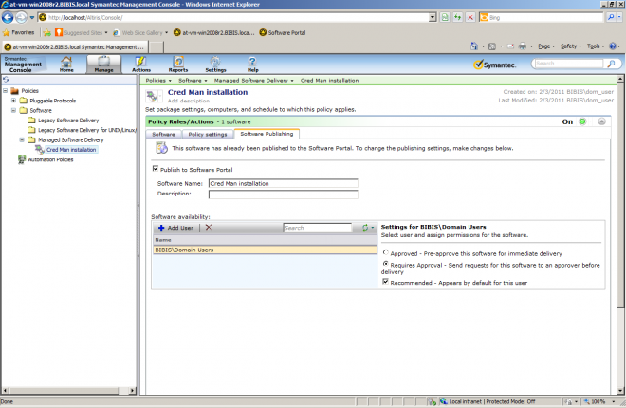The width and height of the screenshot is (626, 408).
Task: Click the green refresh icon in availability list
Action: 365,228
